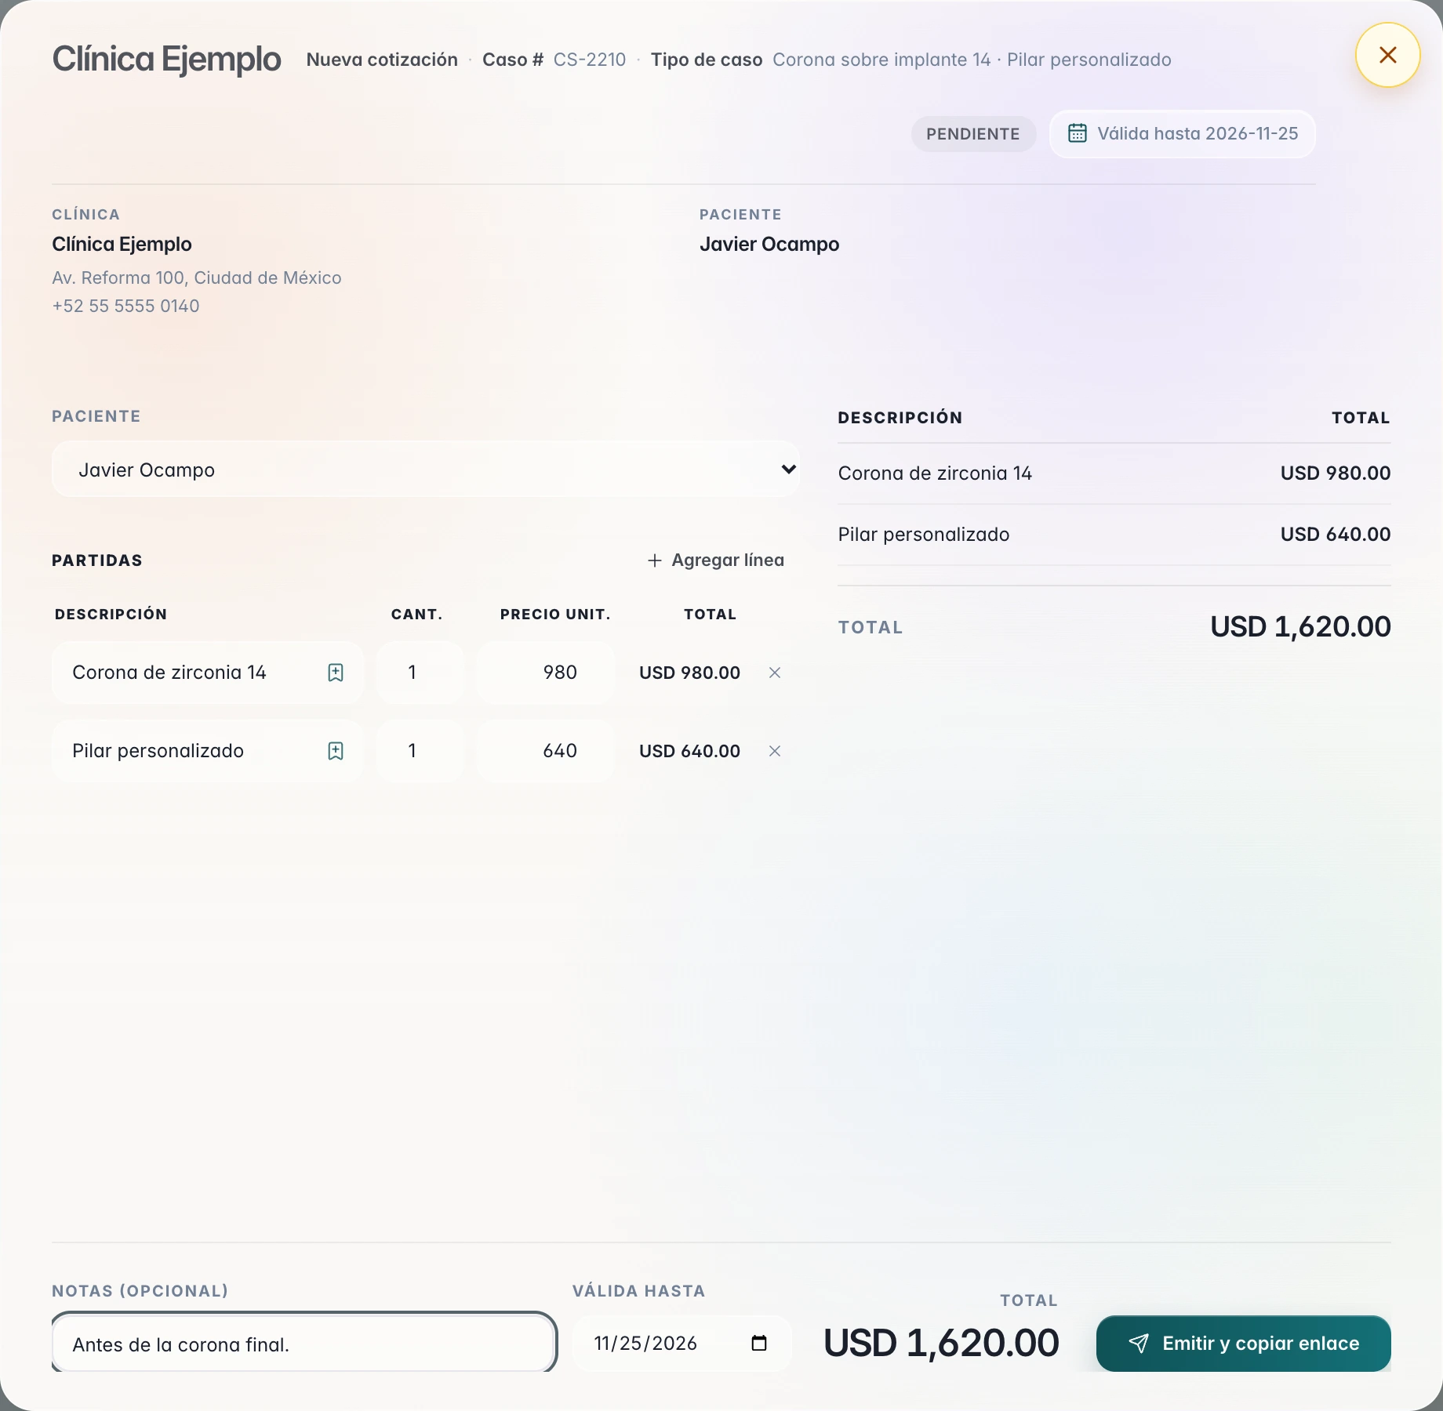
Task: Remove the Corona de zirconia 14 line
Action: click(x=775, y=673)
